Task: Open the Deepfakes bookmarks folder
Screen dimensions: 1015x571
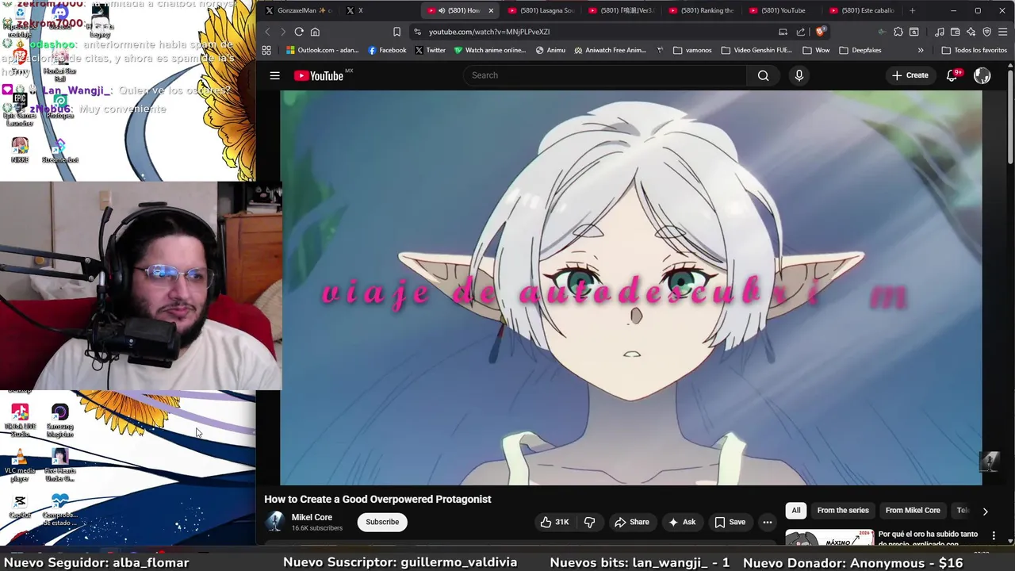Action: click(860, 50)
